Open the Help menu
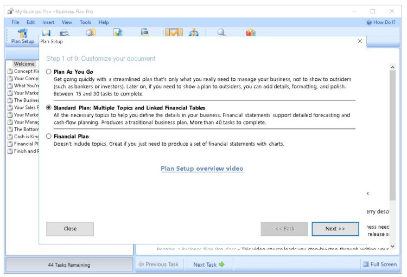Viewport: 407px width, 277px height. tap(104, 22)
